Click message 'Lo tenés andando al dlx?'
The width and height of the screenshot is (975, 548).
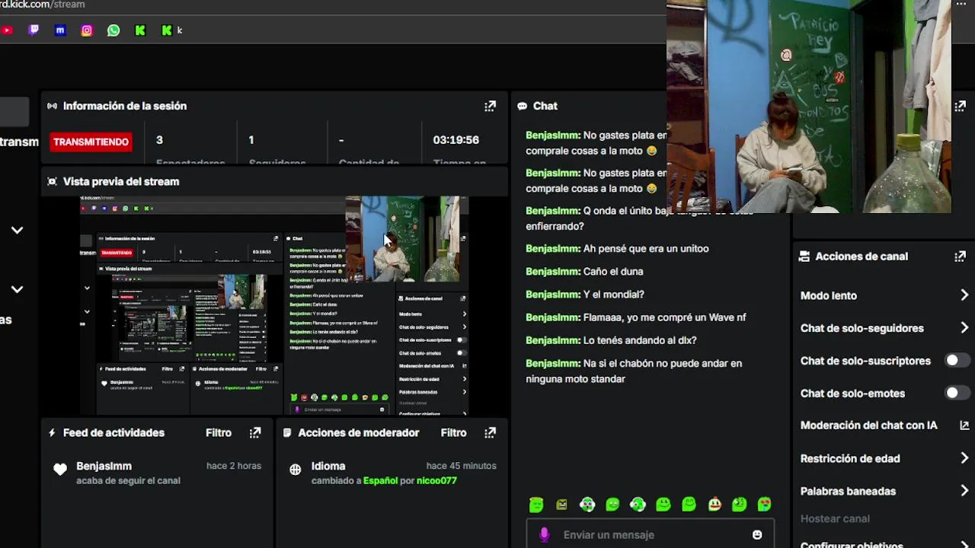pos(640,340)
